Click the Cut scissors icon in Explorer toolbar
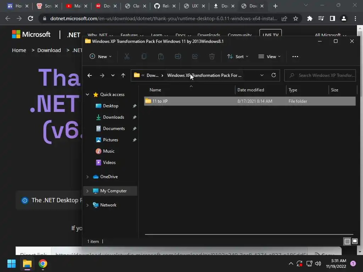 pos(127,56)
